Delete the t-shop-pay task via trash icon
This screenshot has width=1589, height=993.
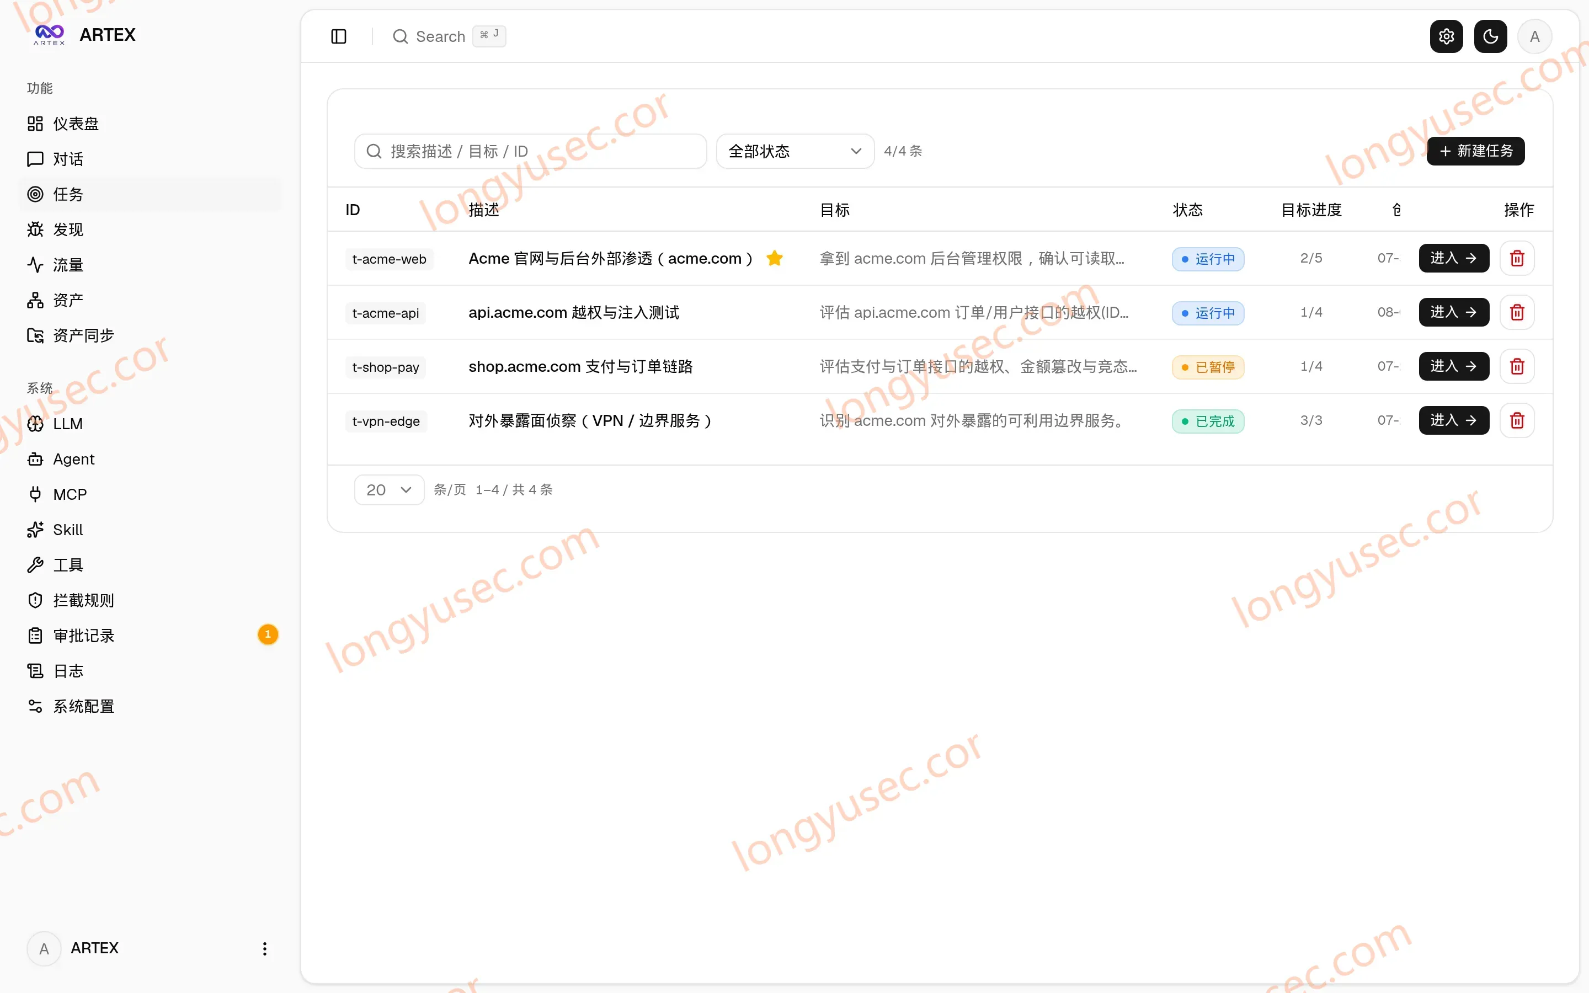(1517, 366)
